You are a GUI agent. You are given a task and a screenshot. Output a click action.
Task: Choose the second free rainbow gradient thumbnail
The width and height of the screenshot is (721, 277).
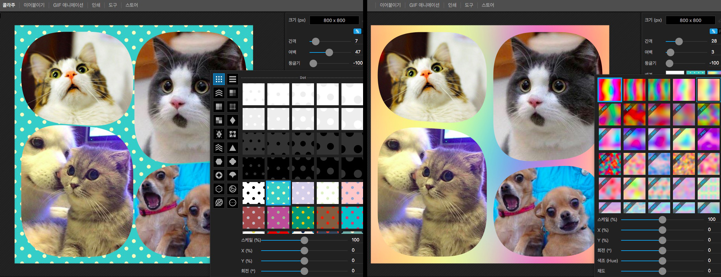coord(635,90)
